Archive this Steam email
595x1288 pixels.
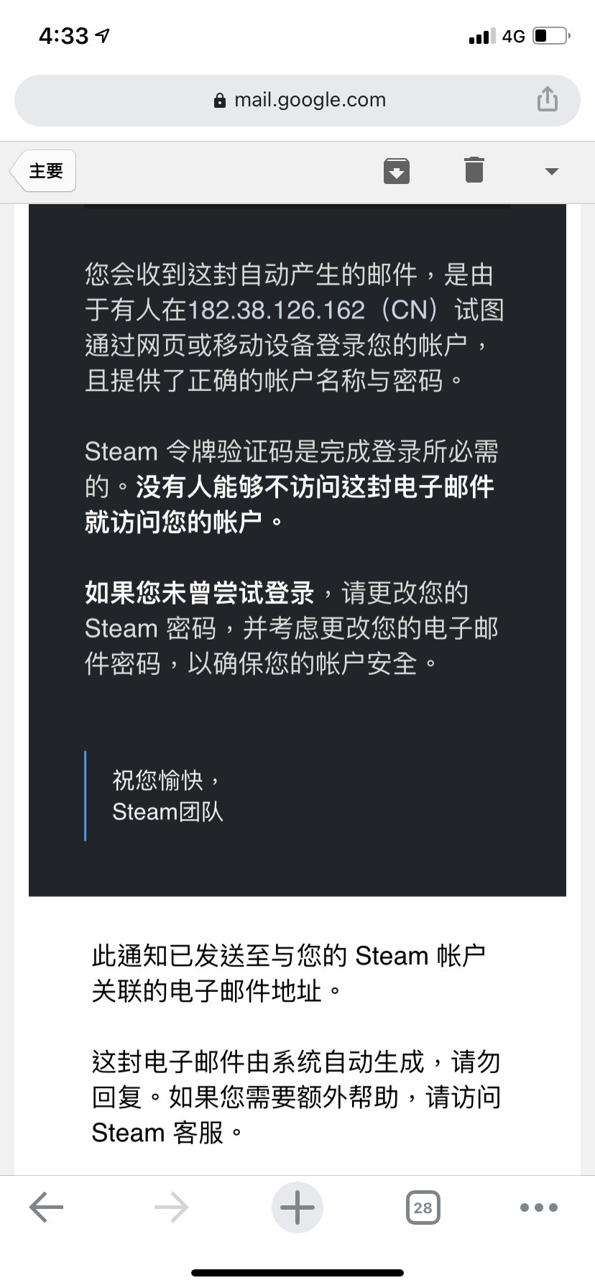(x=397, y=170)
